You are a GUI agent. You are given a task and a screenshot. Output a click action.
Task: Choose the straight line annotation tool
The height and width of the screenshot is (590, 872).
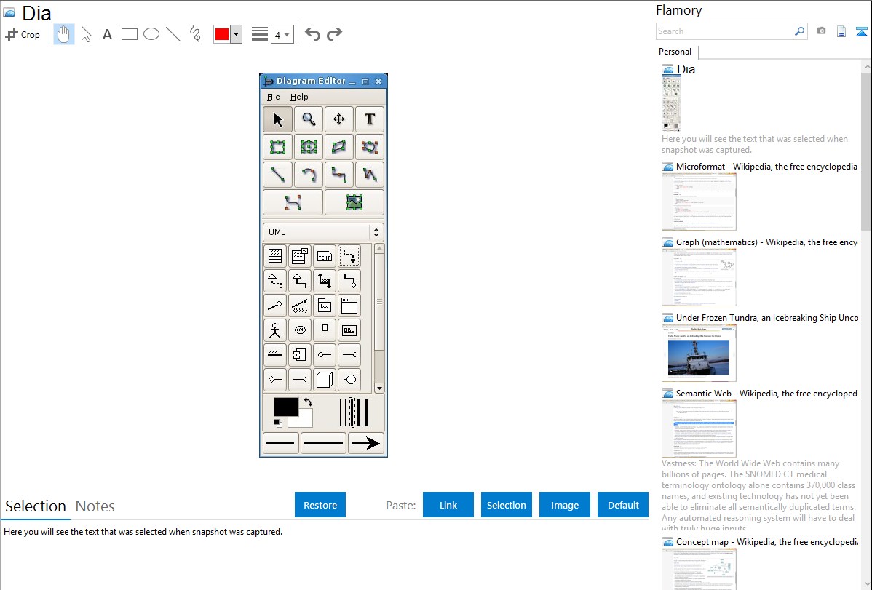pyautogui.click(x=173, y=34)
